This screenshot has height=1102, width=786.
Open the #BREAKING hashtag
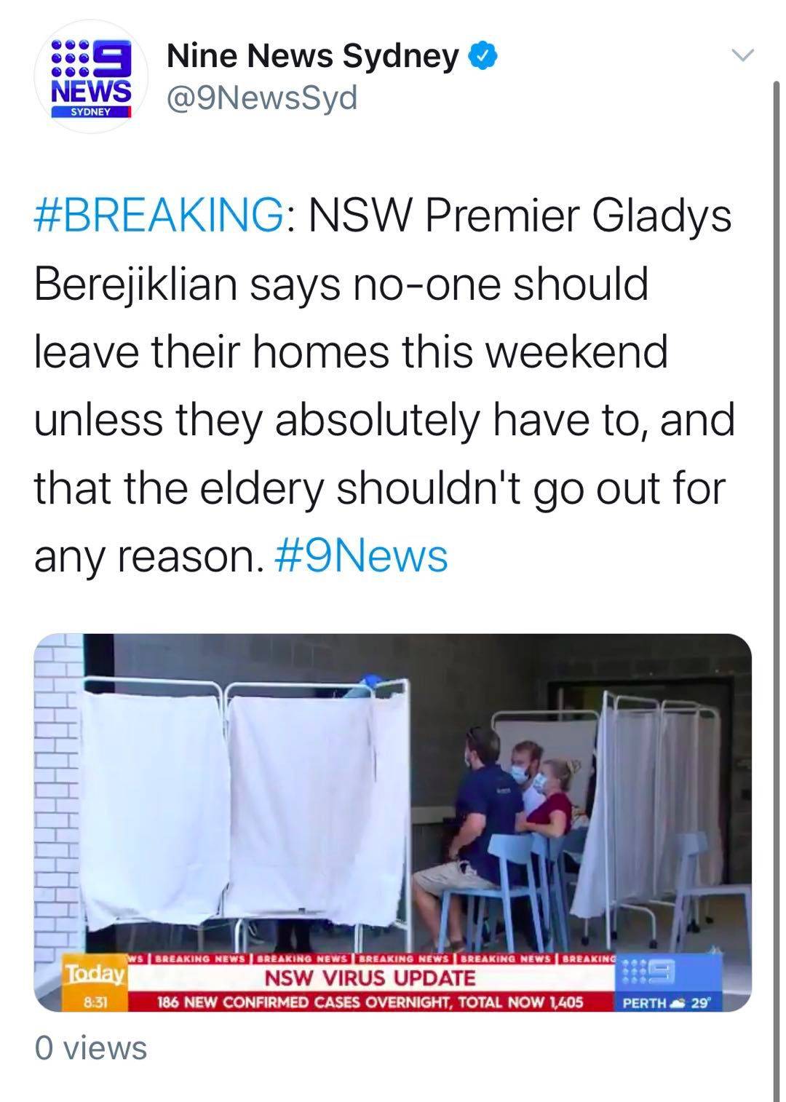159,216
